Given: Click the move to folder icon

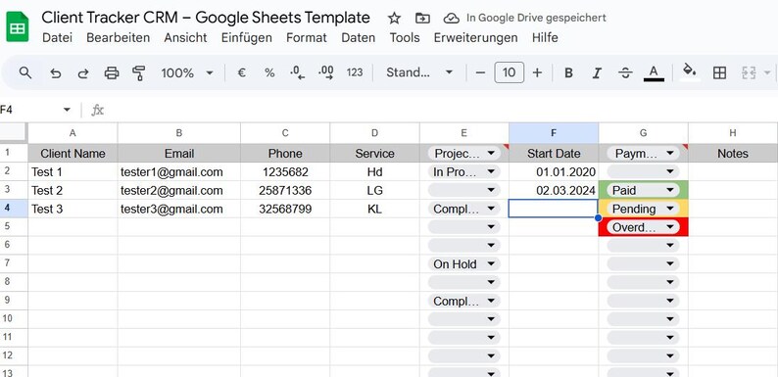Looking at the screenshot, I should coord(422,19).
